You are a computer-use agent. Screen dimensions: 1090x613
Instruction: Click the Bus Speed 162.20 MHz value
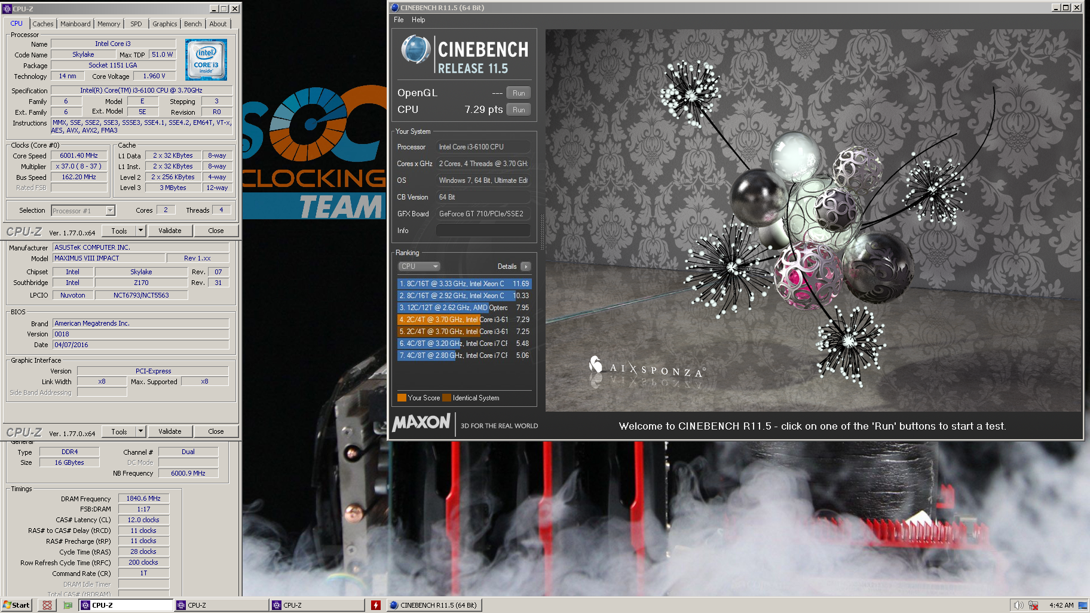click(79, 177)
